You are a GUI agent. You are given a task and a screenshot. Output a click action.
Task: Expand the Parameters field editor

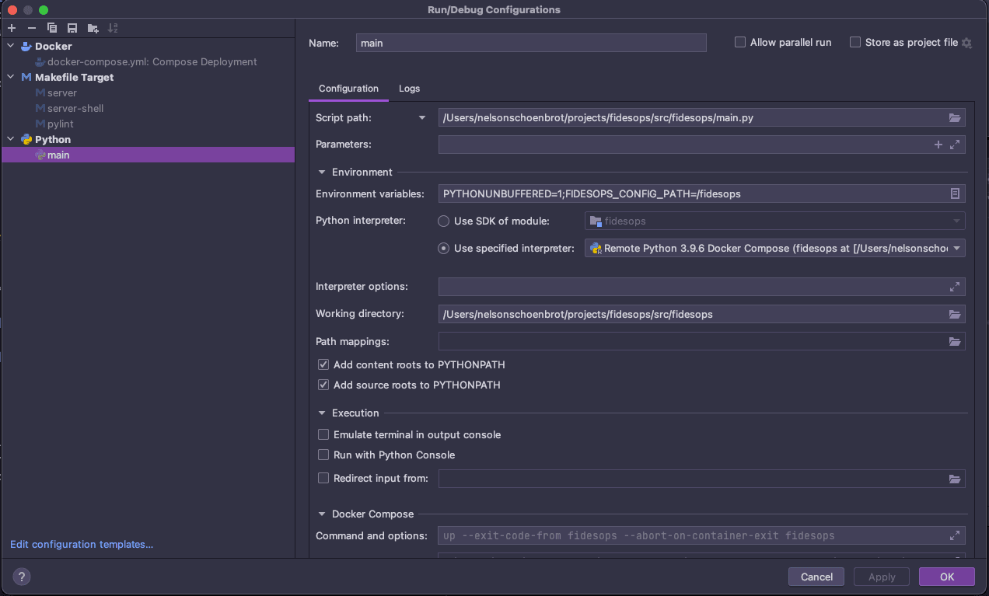(x=955, y=145)
